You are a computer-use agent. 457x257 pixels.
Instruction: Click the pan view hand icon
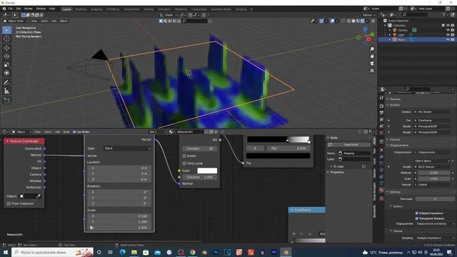(372, 56)
